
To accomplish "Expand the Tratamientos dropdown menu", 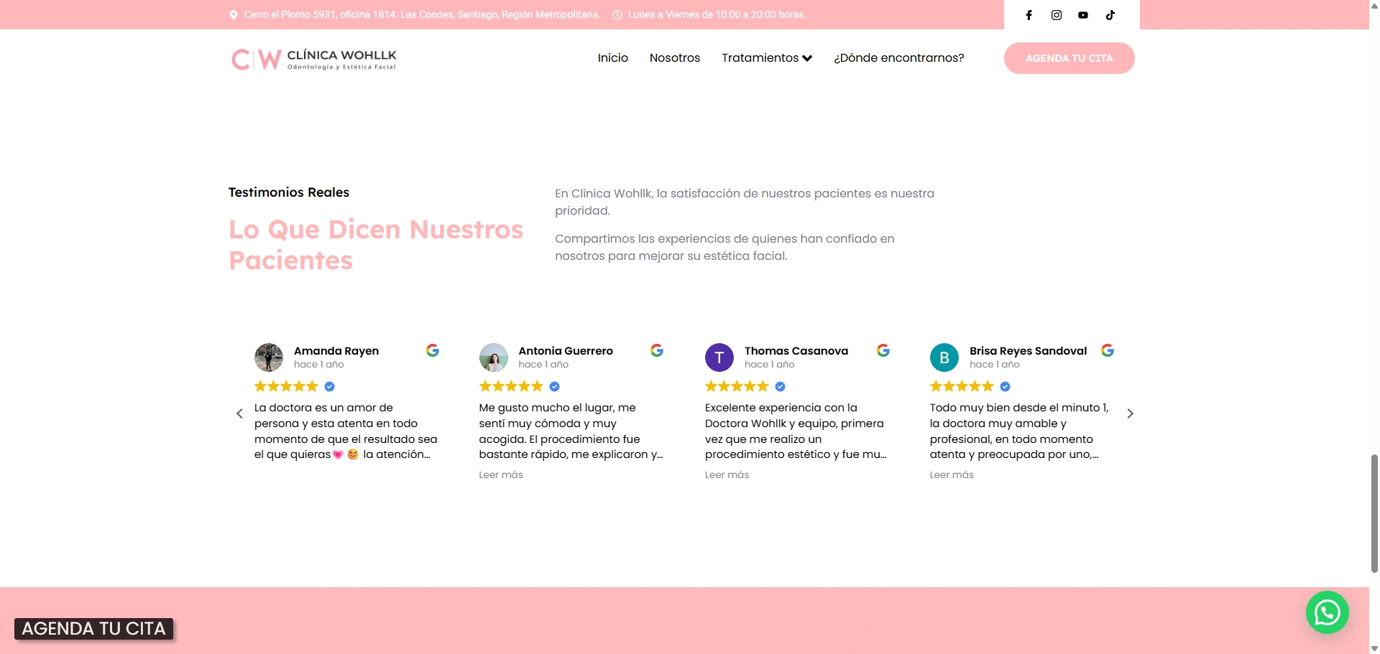I will 766,58.
